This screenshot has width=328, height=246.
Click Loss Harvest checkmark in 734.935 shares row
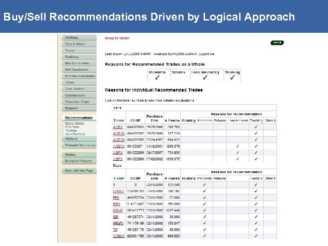coord(238,153)
